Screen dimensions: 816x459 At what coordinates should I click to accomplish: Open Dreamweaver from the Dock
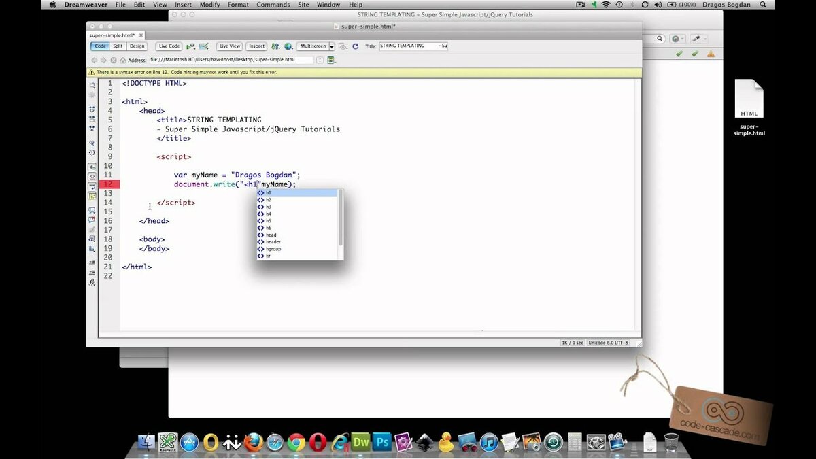tap(361, 442)
